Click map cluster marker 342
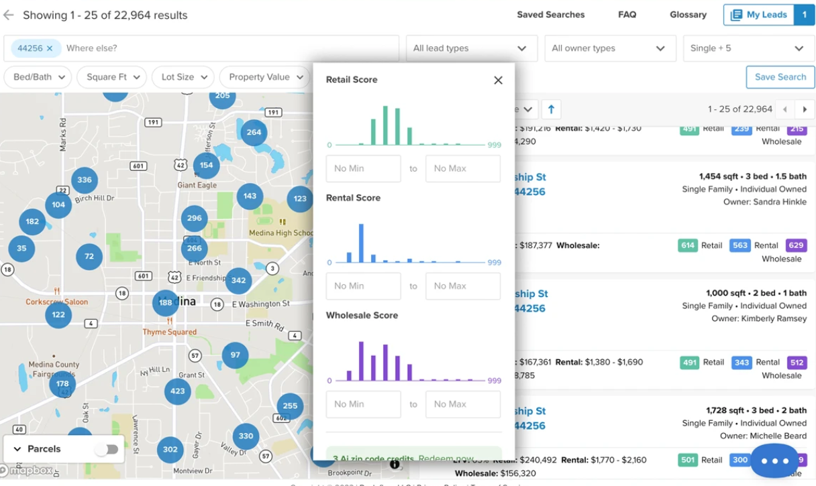 pyautogui.click(x=238, y=280)
